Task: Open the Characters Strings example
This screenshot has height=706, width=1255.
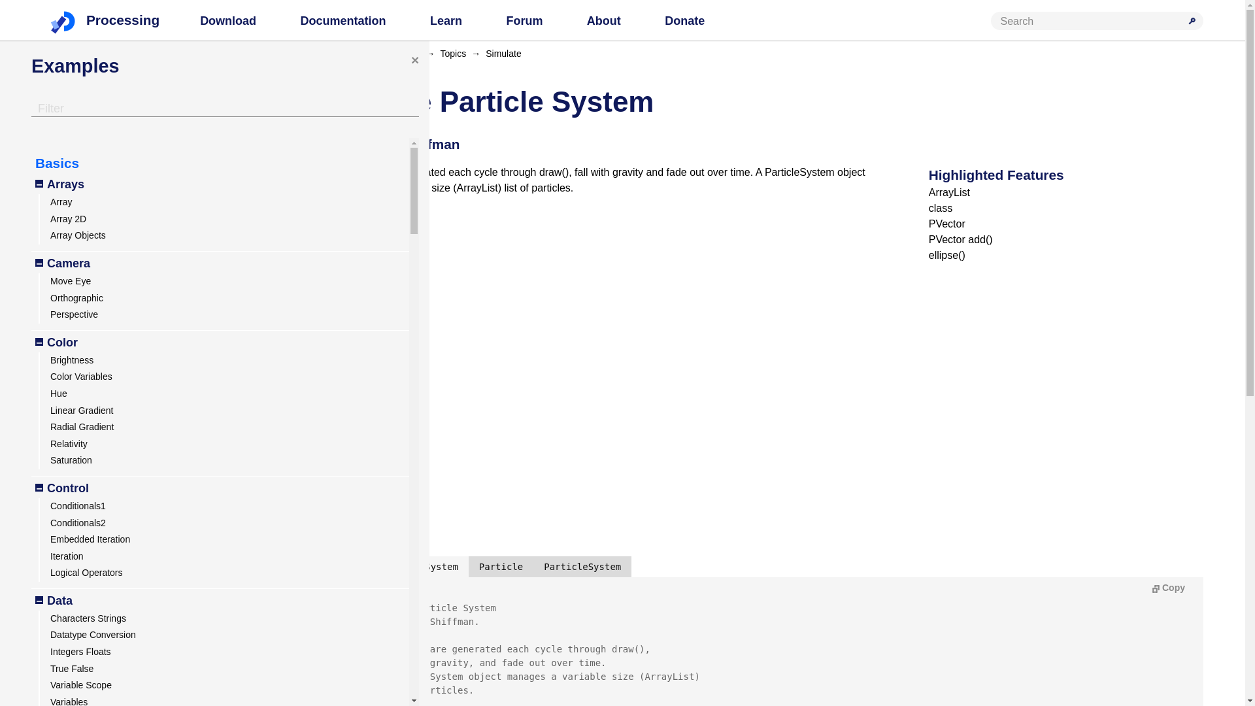Action: 88,618
